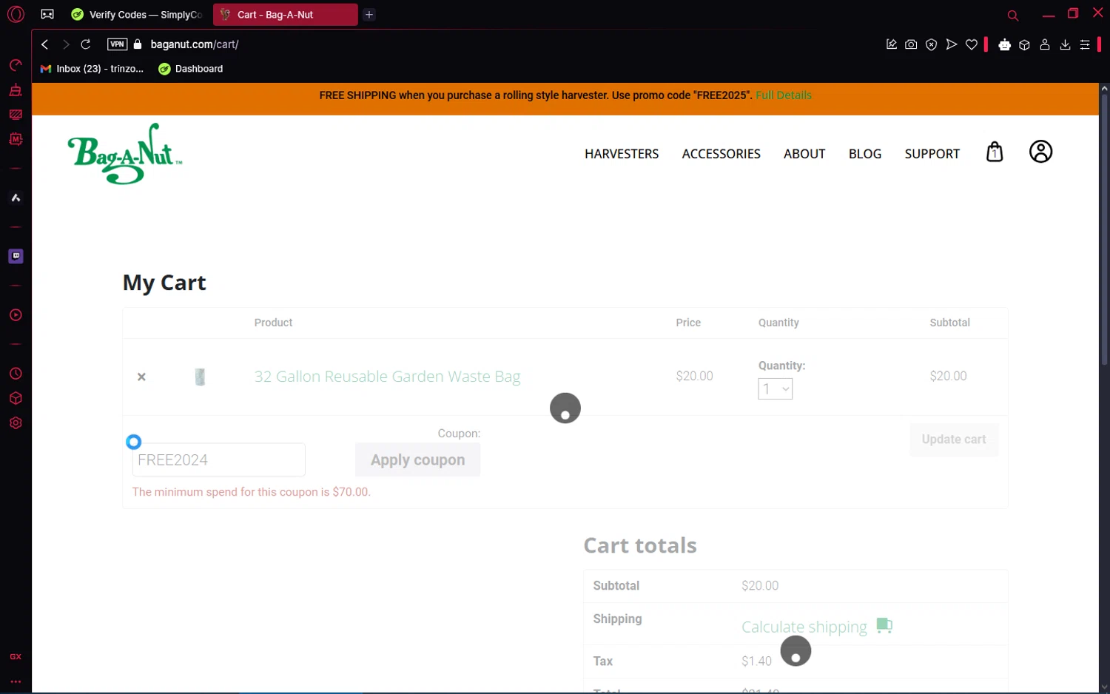The image size is (1110, 694).
Task: Click the GX Corner icon in sidebar
Action: click(x=16, y=657)
